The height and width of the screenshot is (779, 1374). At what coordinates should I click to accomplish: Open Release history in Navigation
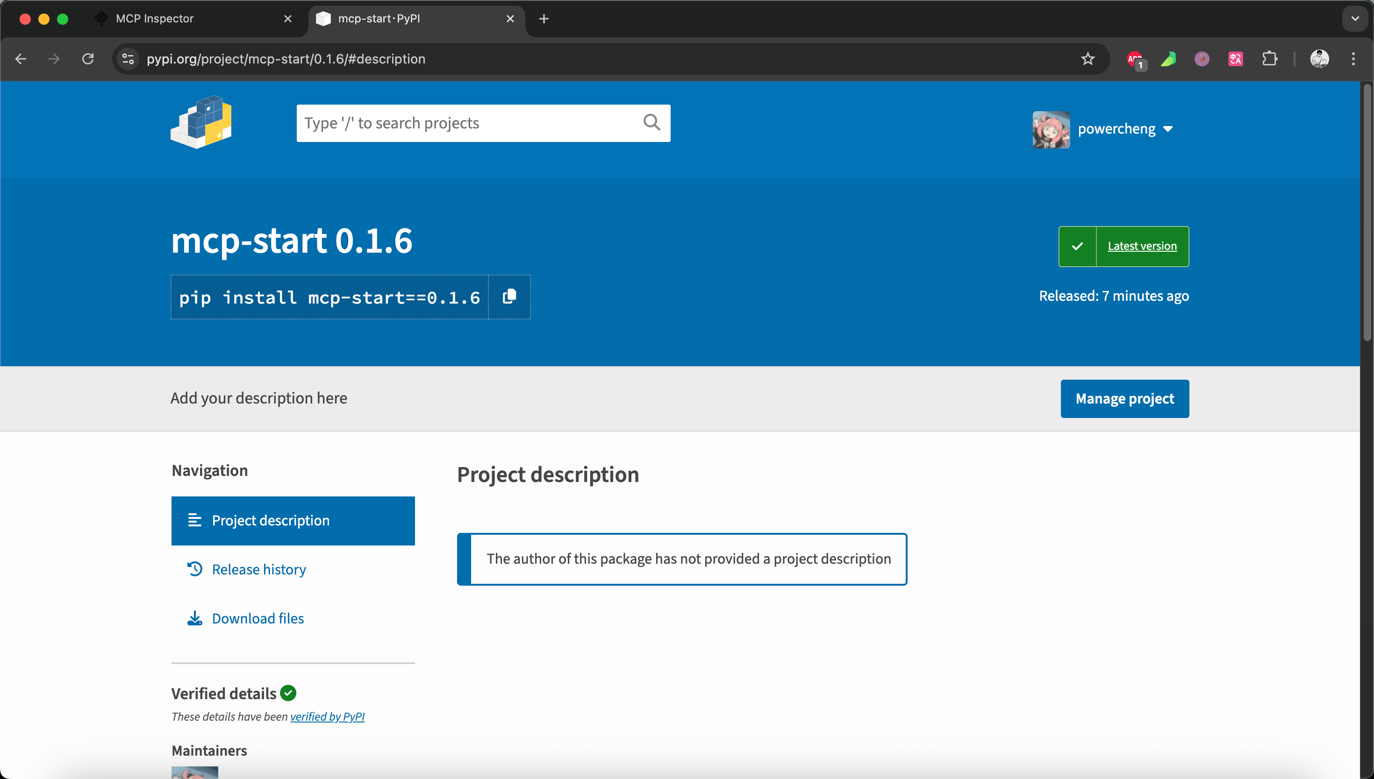click(293, 569)
